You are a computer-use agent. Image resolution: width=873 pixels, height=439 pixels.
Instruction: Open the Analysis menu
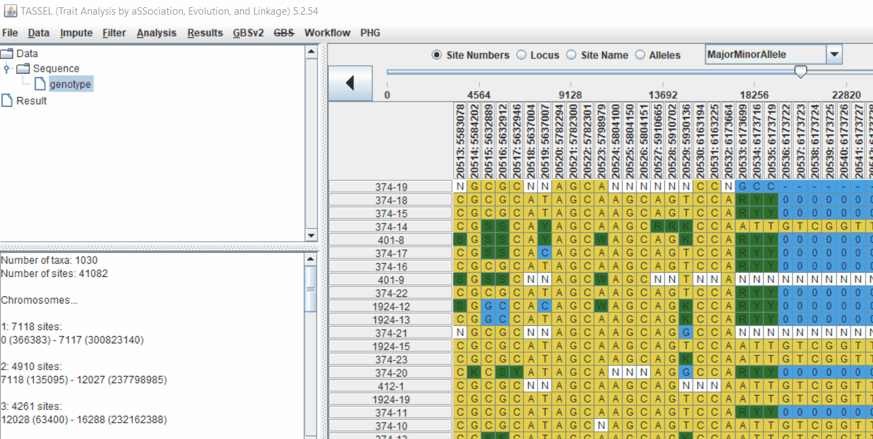click(157, 33)
